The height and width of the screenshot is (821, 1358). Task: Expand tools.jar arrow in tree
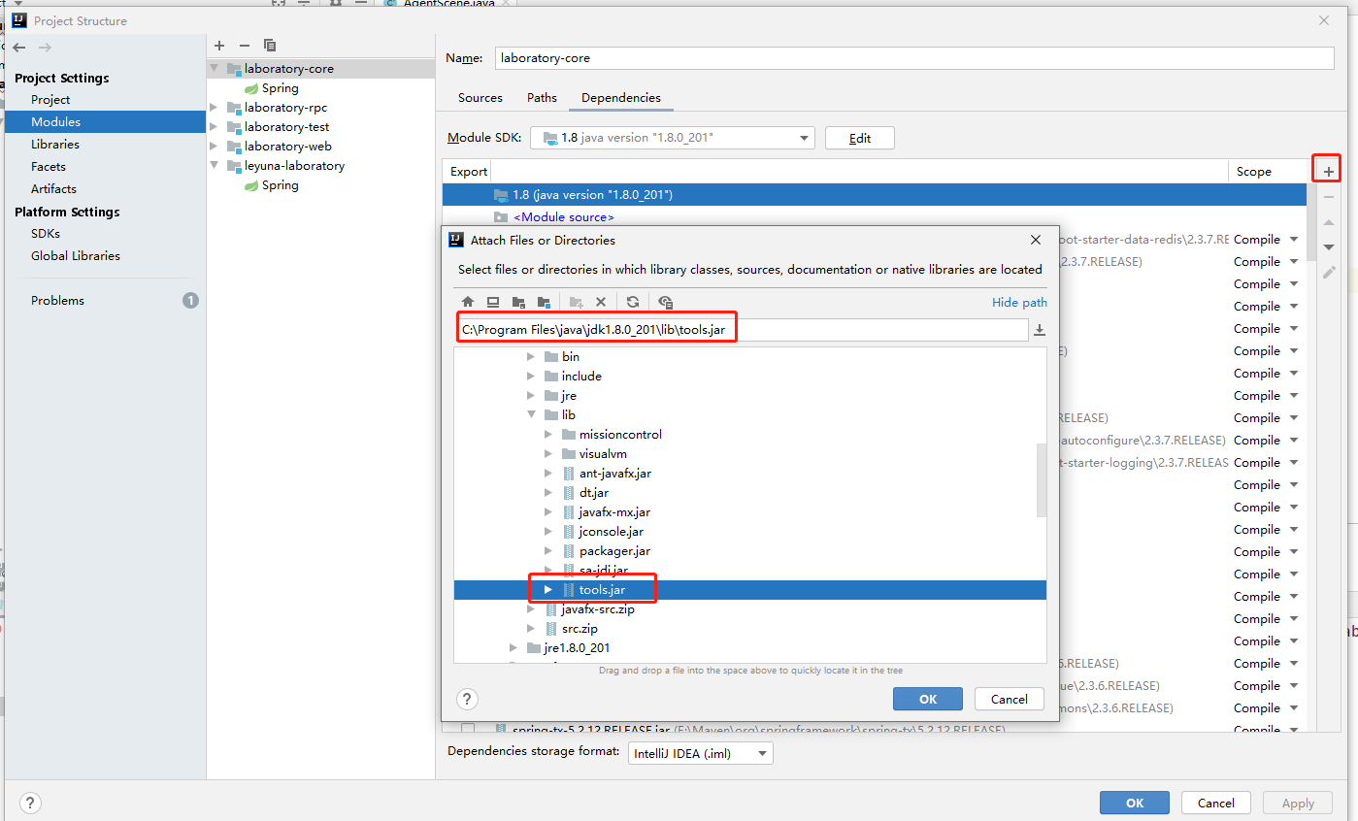(x=548, y=590)
